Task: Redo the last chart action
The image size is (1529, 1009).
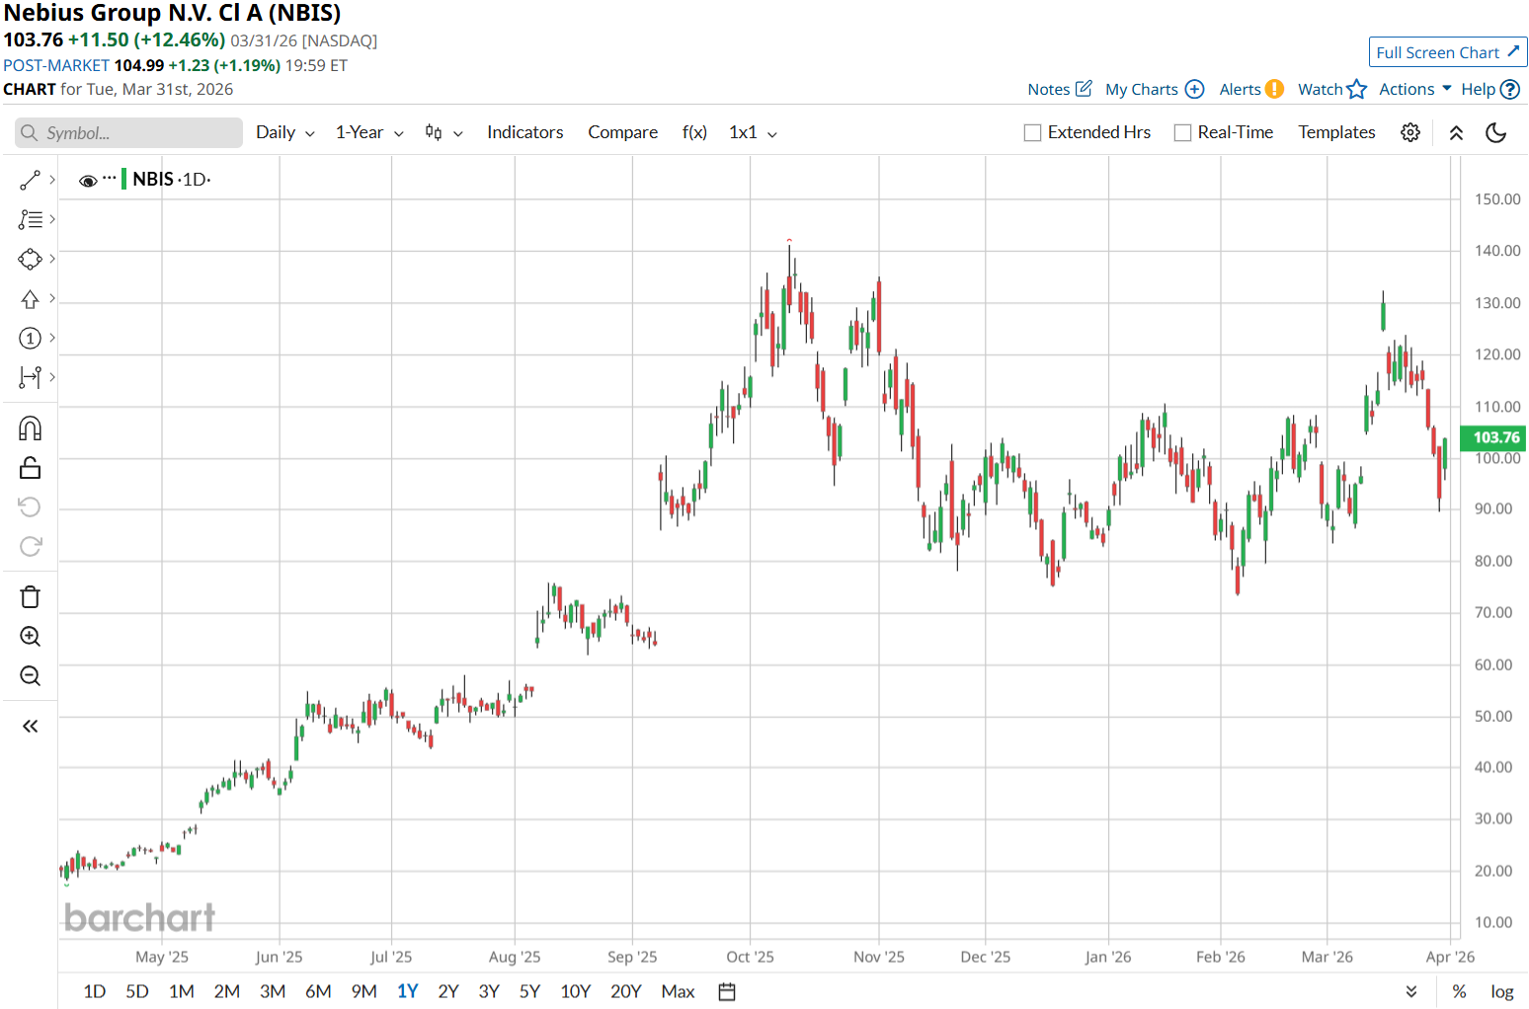Action: [30, 547]
